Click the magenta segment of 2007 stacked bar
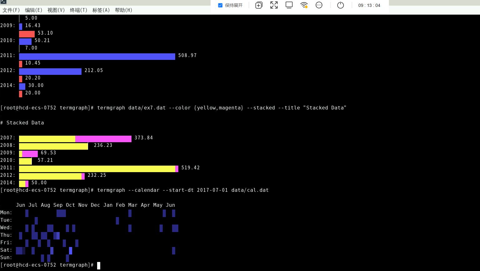The image size is (480, 271). coord(103,139)
